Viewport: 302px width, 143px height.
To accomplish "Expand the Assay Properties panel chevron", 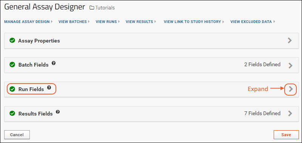I will pos(290,41).
